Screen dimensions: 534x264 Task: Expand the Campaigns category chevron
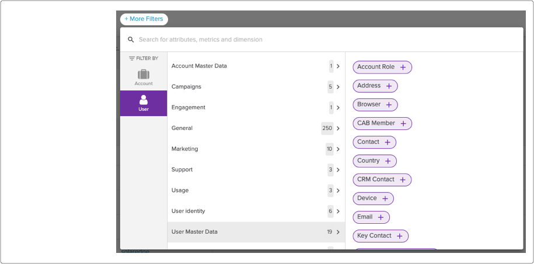338,87
